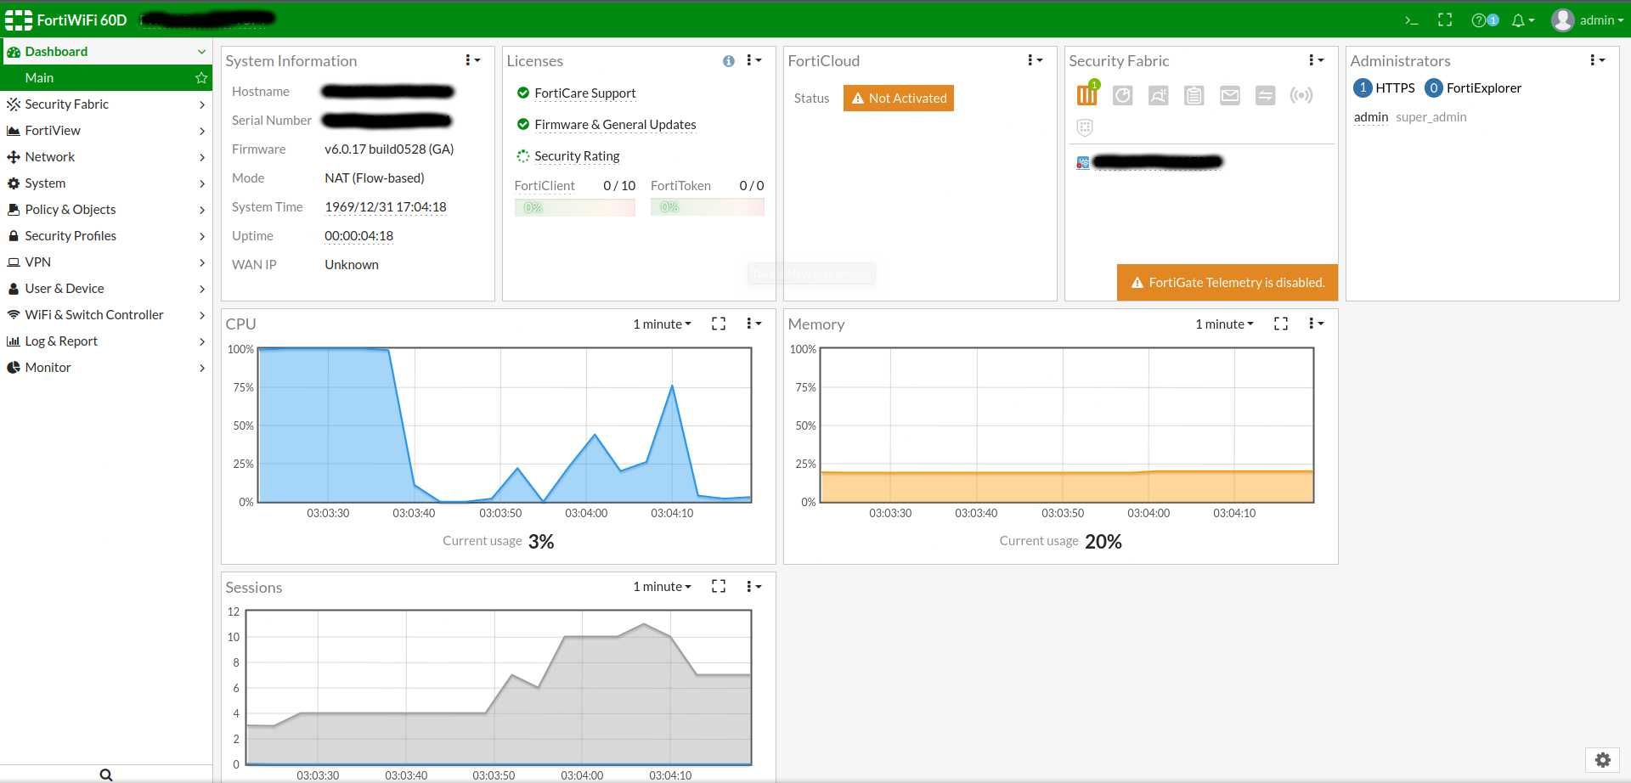Screen dimensions: 1631x783
Task: Click the FortiCloud Not Activated button
Action: pos(899,98)
